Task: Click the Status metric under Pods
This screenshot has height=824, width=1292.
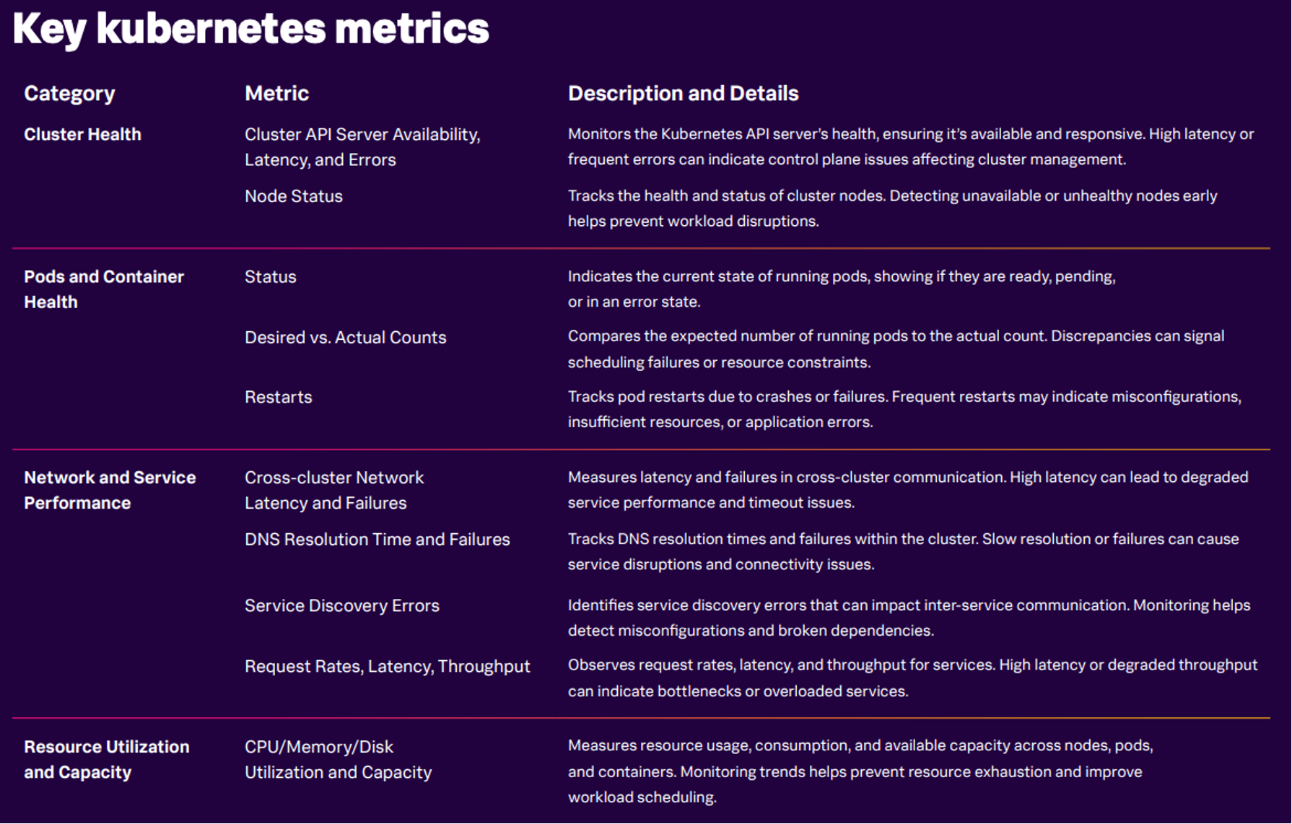Action: [271, 277]
